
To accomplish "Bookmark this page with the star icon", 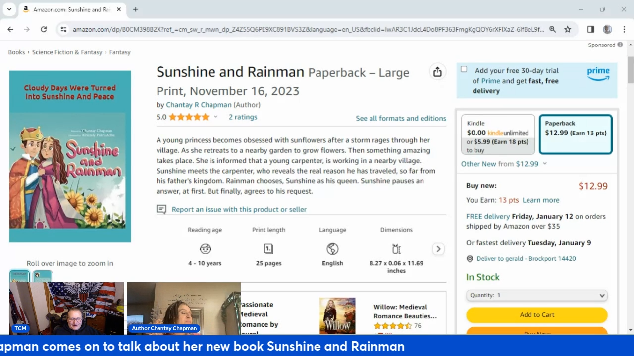I will tap(568, 29).
